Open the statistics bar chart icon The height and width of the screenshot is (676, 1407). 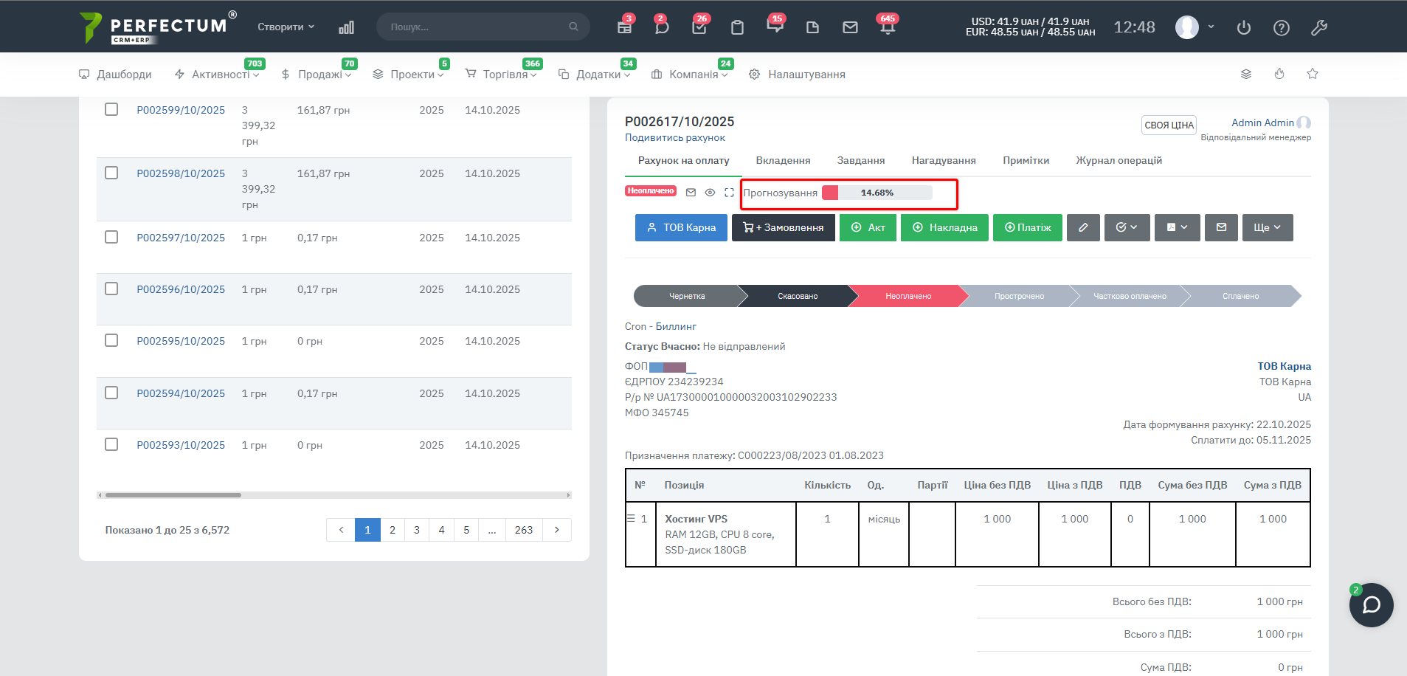coord(346,27)
